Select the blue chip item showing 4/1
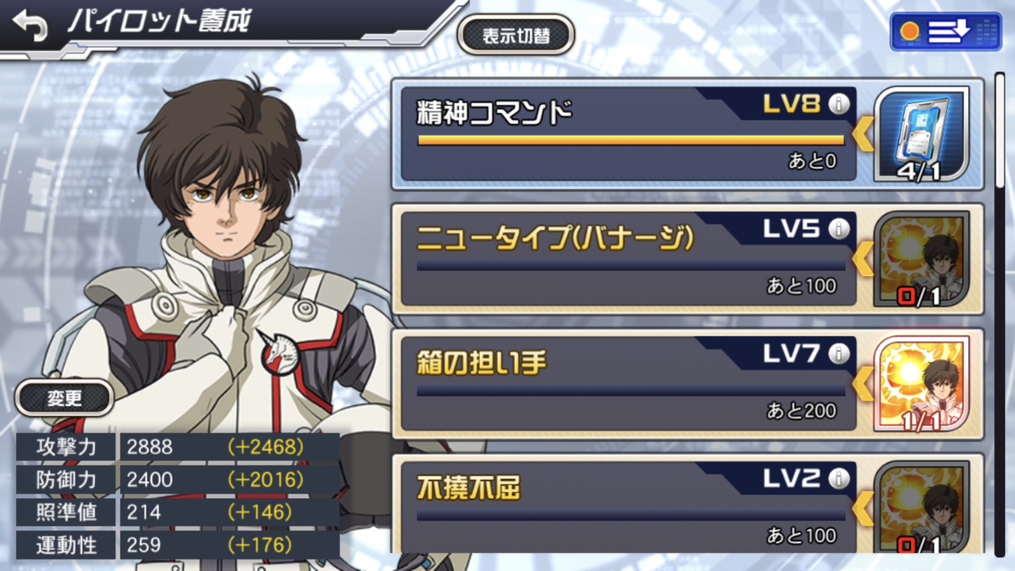Viewport: 1015px width, 571px height. point(921,134)
